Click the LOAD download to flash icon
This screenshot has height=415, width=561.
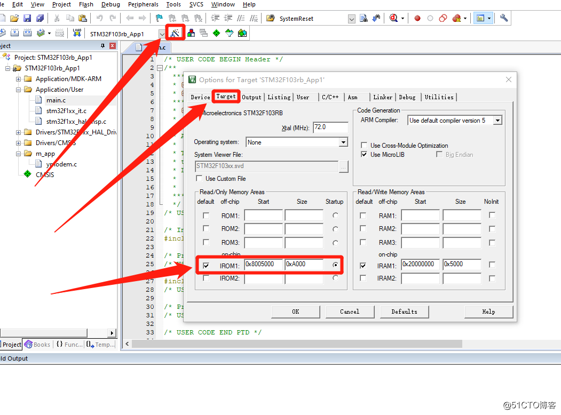[77, 33]
